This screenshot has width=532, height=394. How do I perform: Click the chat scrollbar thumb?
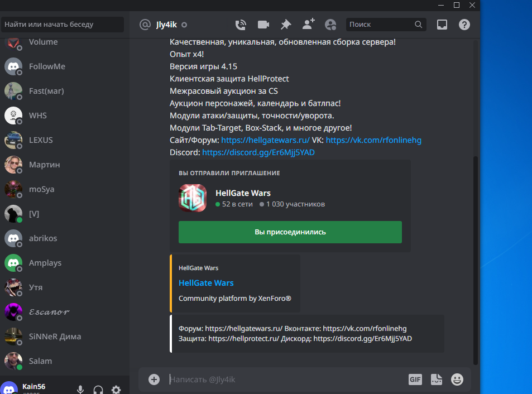(476, 261)
